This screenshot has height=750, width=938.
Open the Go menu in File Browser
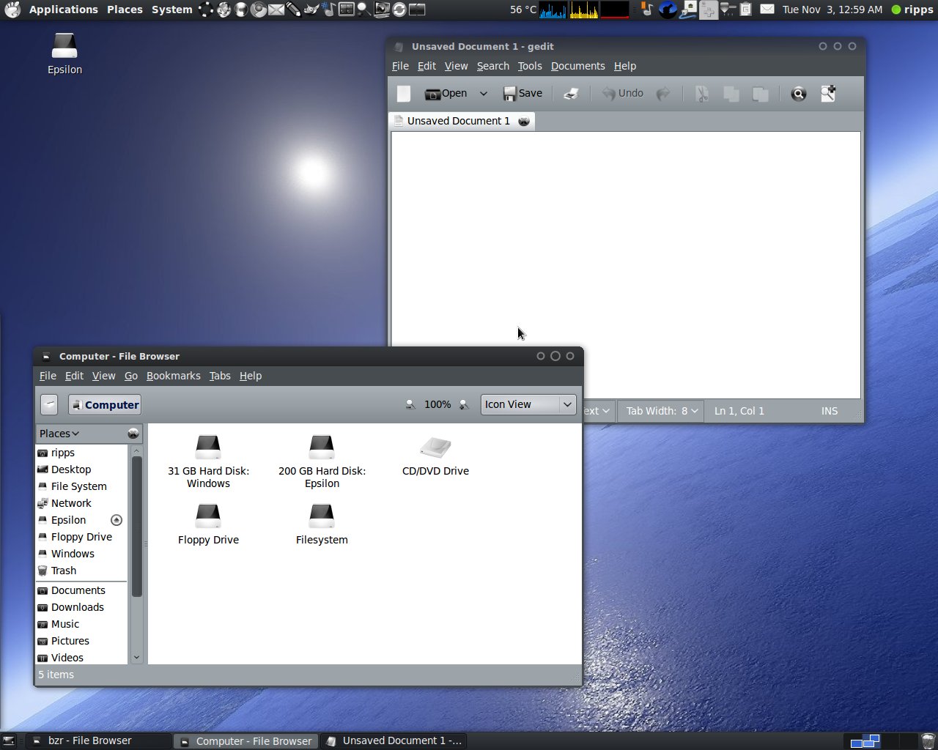131,376
